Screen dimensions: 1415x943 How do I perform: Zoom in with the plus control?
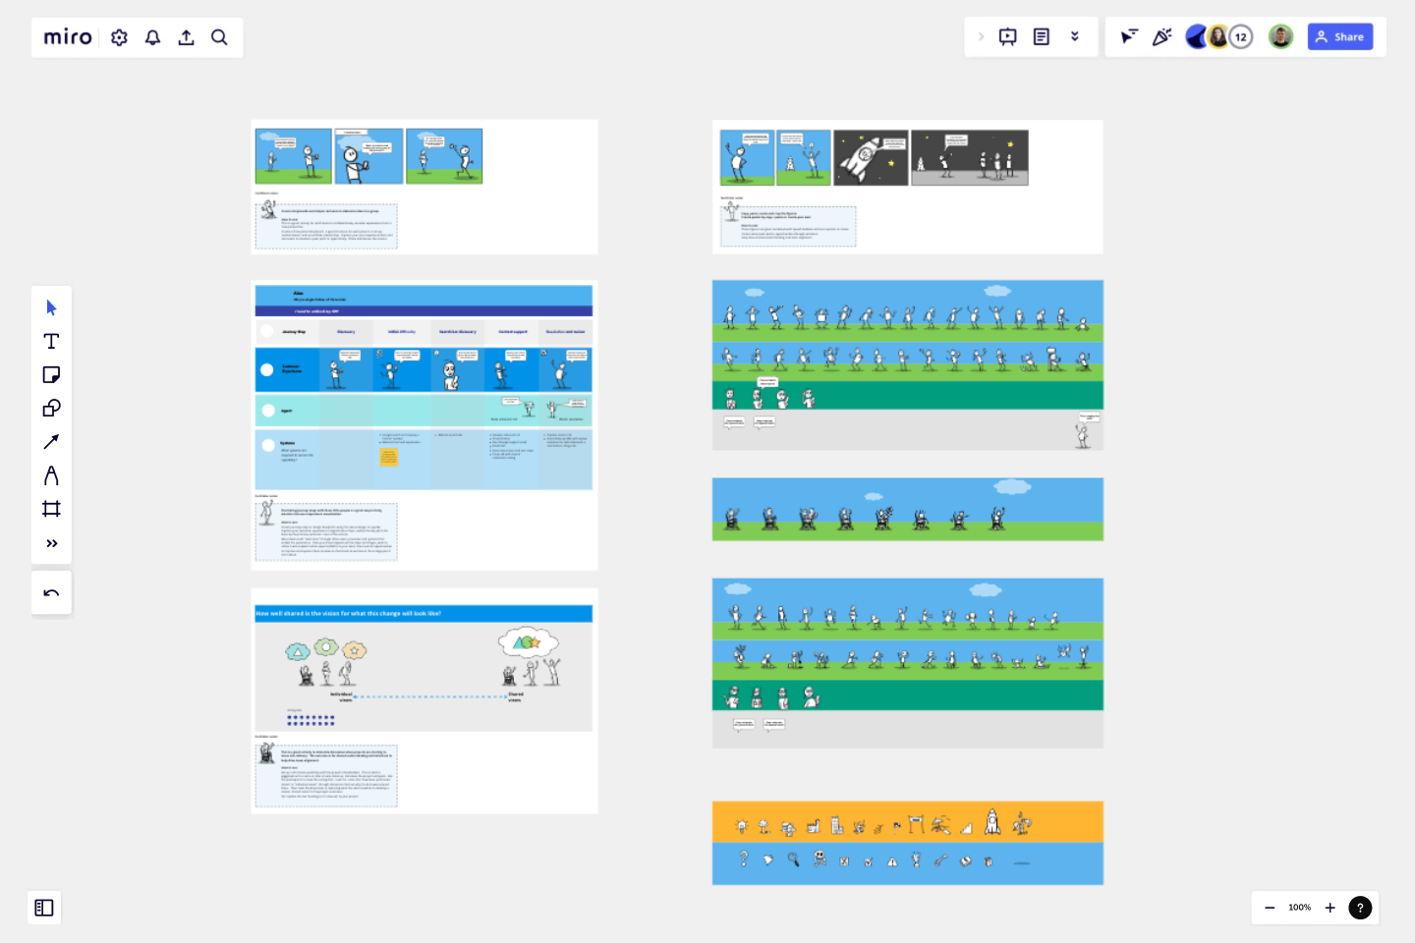point(1330,908)
